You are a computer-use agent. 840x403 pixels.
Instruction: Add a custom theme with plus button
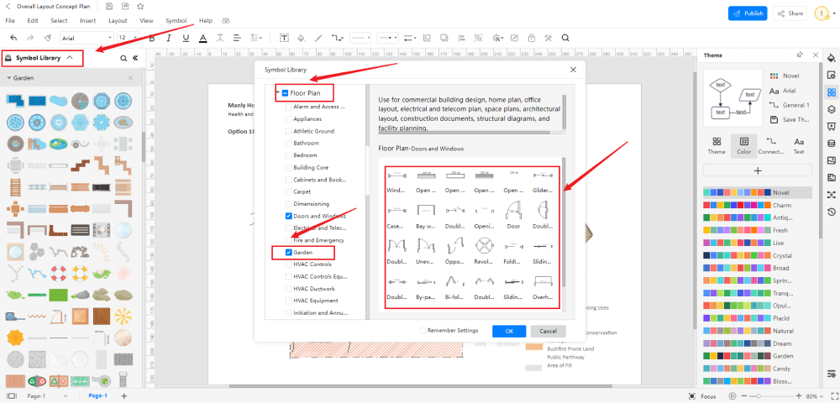758,170
